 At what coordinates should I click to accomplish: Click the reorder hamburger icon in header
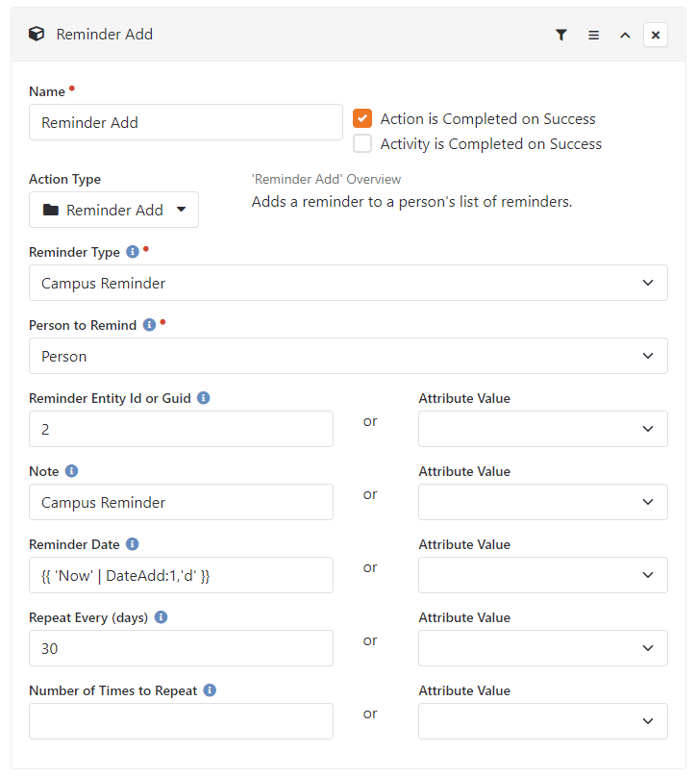click(593, 36)
